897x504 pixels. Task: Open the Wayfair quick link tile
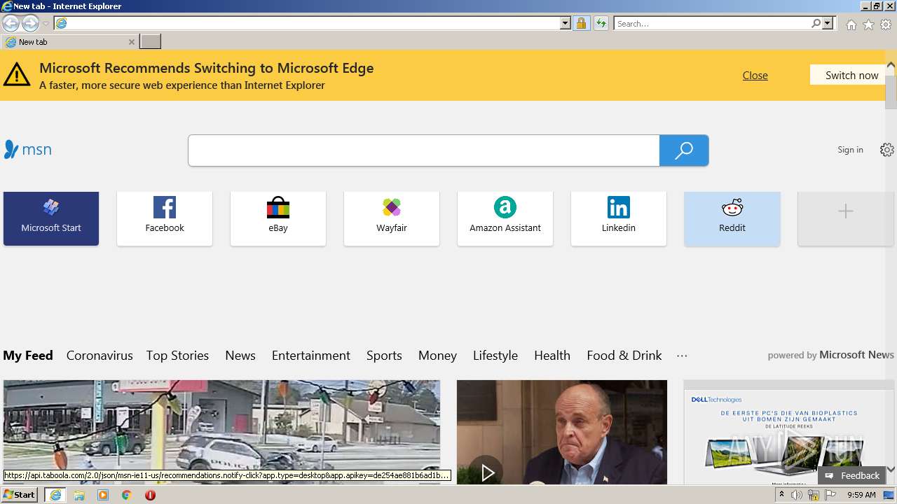tap(392, 218)
